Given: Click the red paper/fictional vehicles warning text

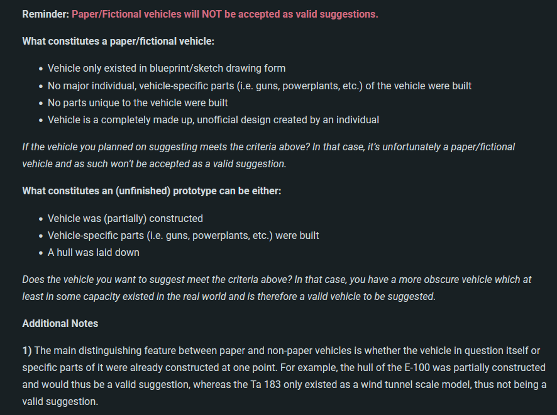Looking at the screenshot, I should pyautogui.click(x=225, y=14).
